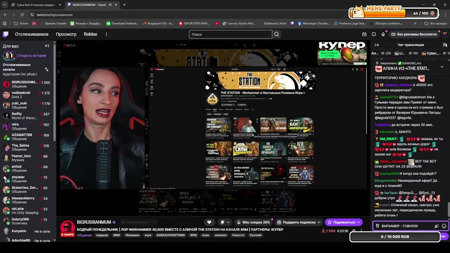Select the BIGRUSSIANMUM Twitch browser tab
The height and width of the screenshot is (253, 450).
click(92, 5)
